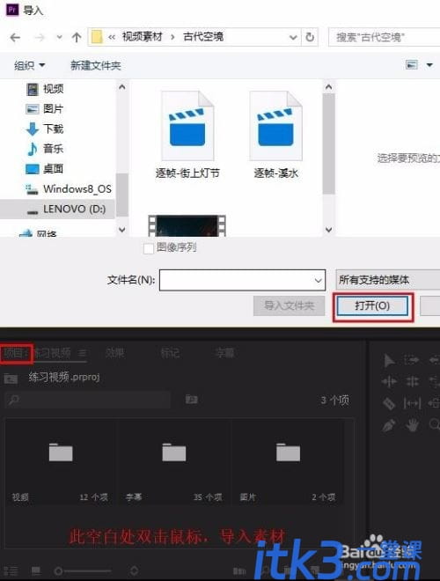Click 打开(O) button
Viewport: 440px width, 581px height.
(x=372, y=305)
